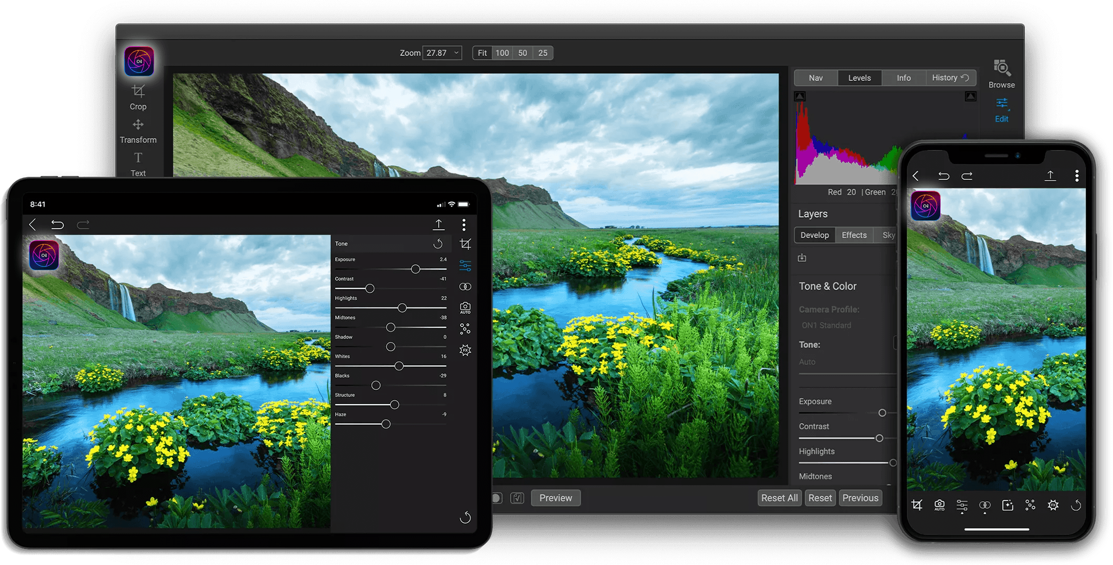Expand the Tone & Color section
The image size is (1113, 565).
click(x=828, y=286)
